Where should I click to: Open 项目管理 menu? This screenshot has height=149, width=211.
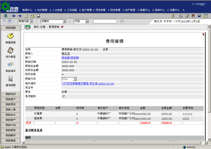(x=100, y=10)
